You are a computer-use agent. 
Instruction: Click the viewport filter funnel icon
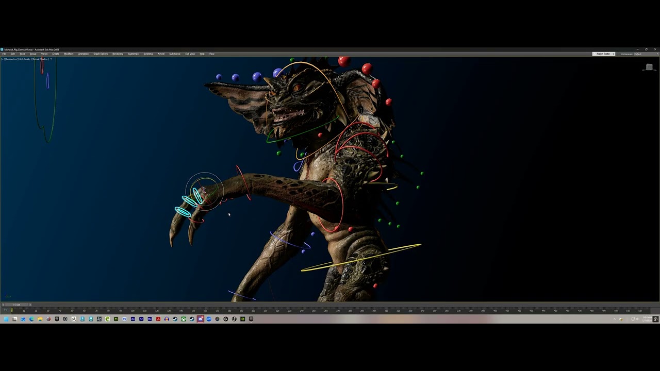(x=52, y=59)
